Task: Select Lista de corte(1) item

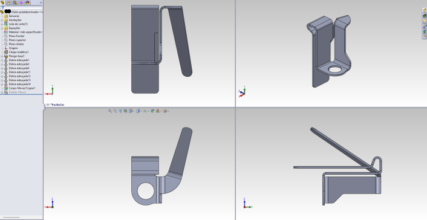Action: tap(18, 24)
